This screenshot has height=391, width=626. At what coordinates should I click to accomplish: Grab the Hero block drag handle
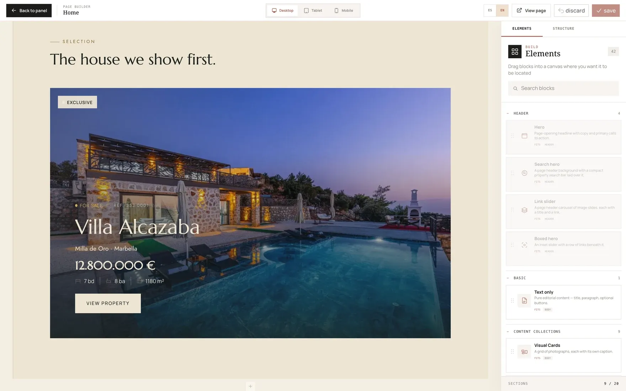[512, 136]
